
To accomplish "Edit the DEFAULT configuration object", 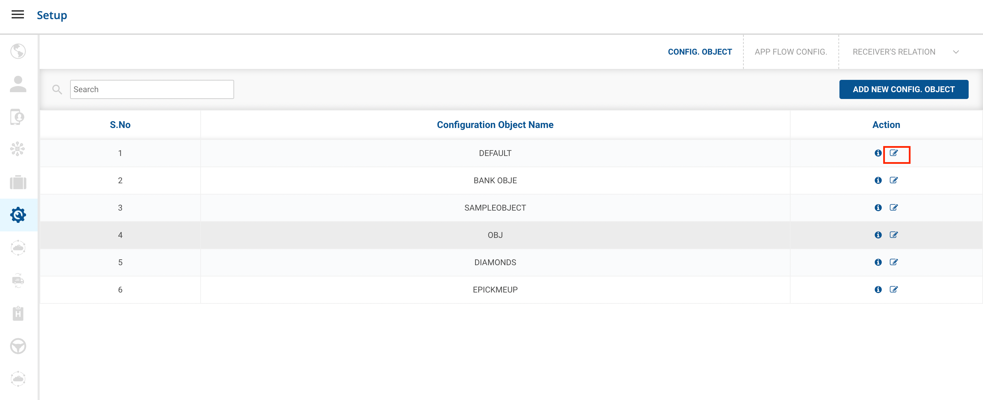I will [x=893, y=153].
